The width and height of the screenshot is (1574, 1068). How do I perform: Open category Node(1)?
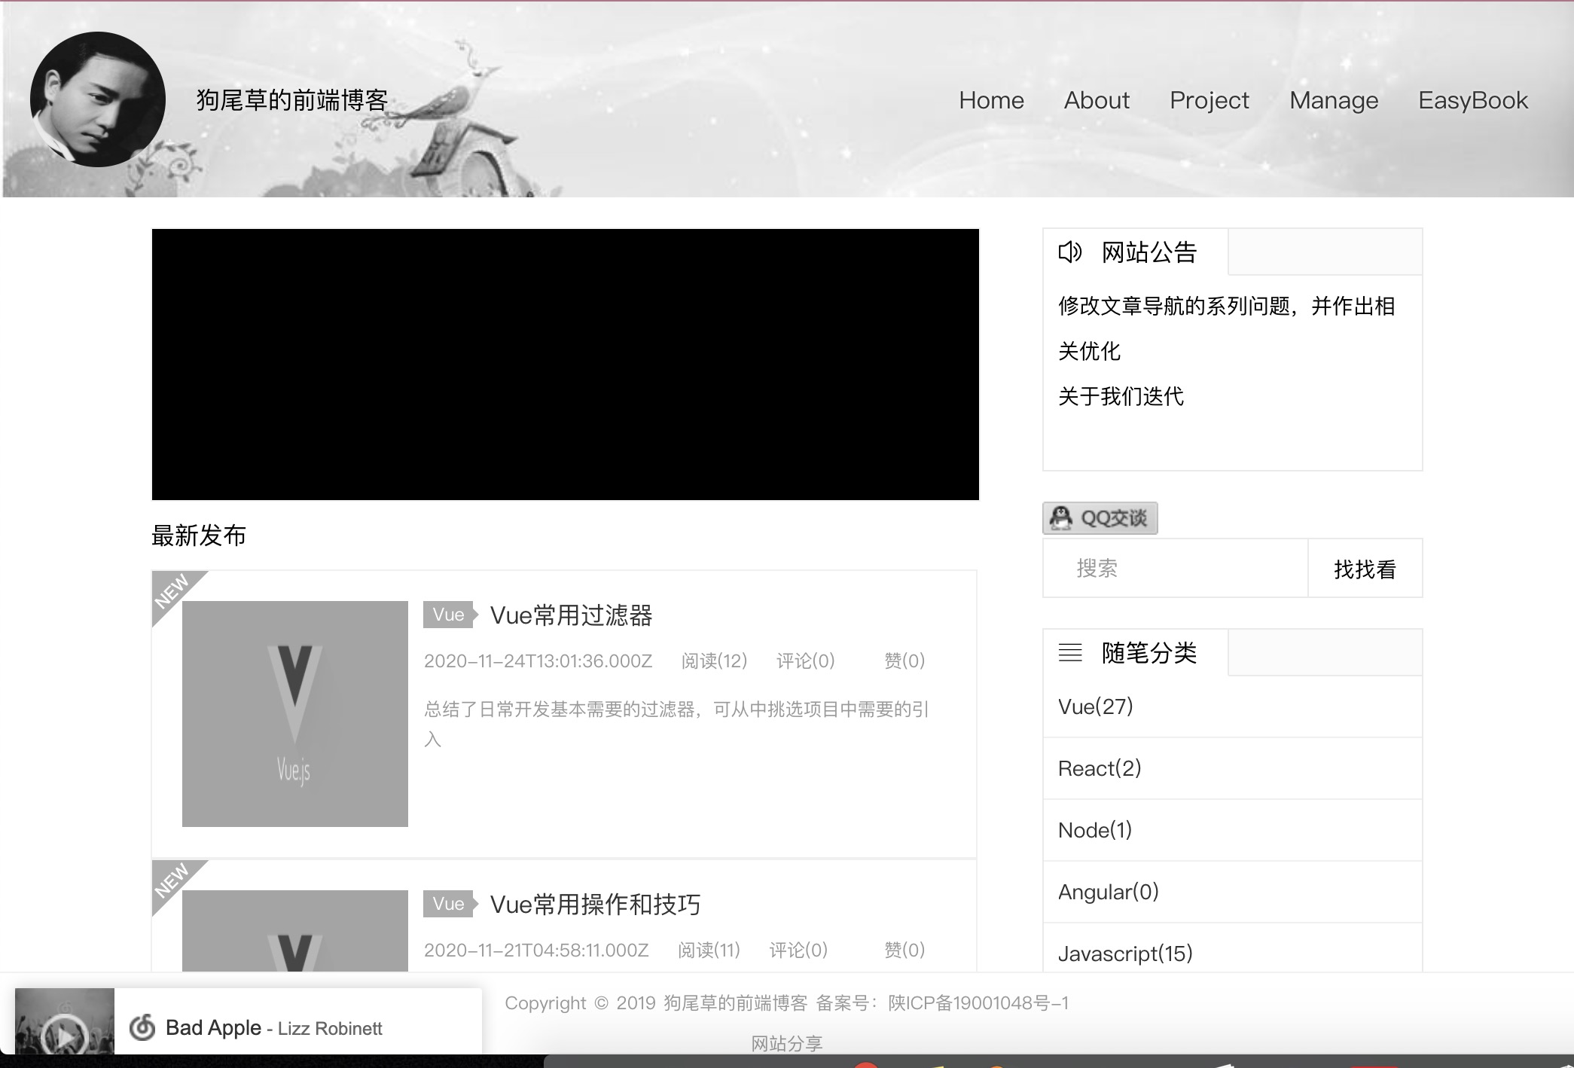pos(1095,830)
